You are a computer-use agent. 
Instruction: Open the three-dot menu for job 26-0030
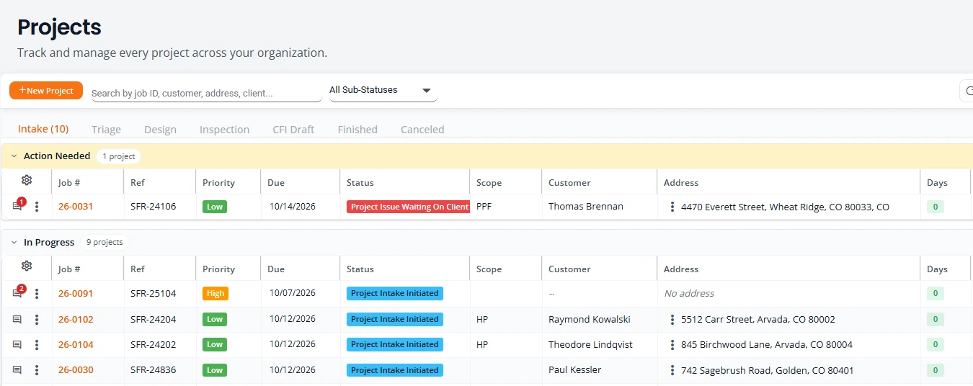tap(37, 370)
